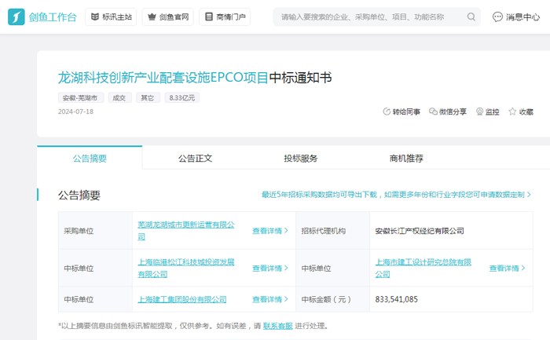This screenshot has height=340, width=550.
Task: Share via 微信分享
Action: (x=434, y=112)
